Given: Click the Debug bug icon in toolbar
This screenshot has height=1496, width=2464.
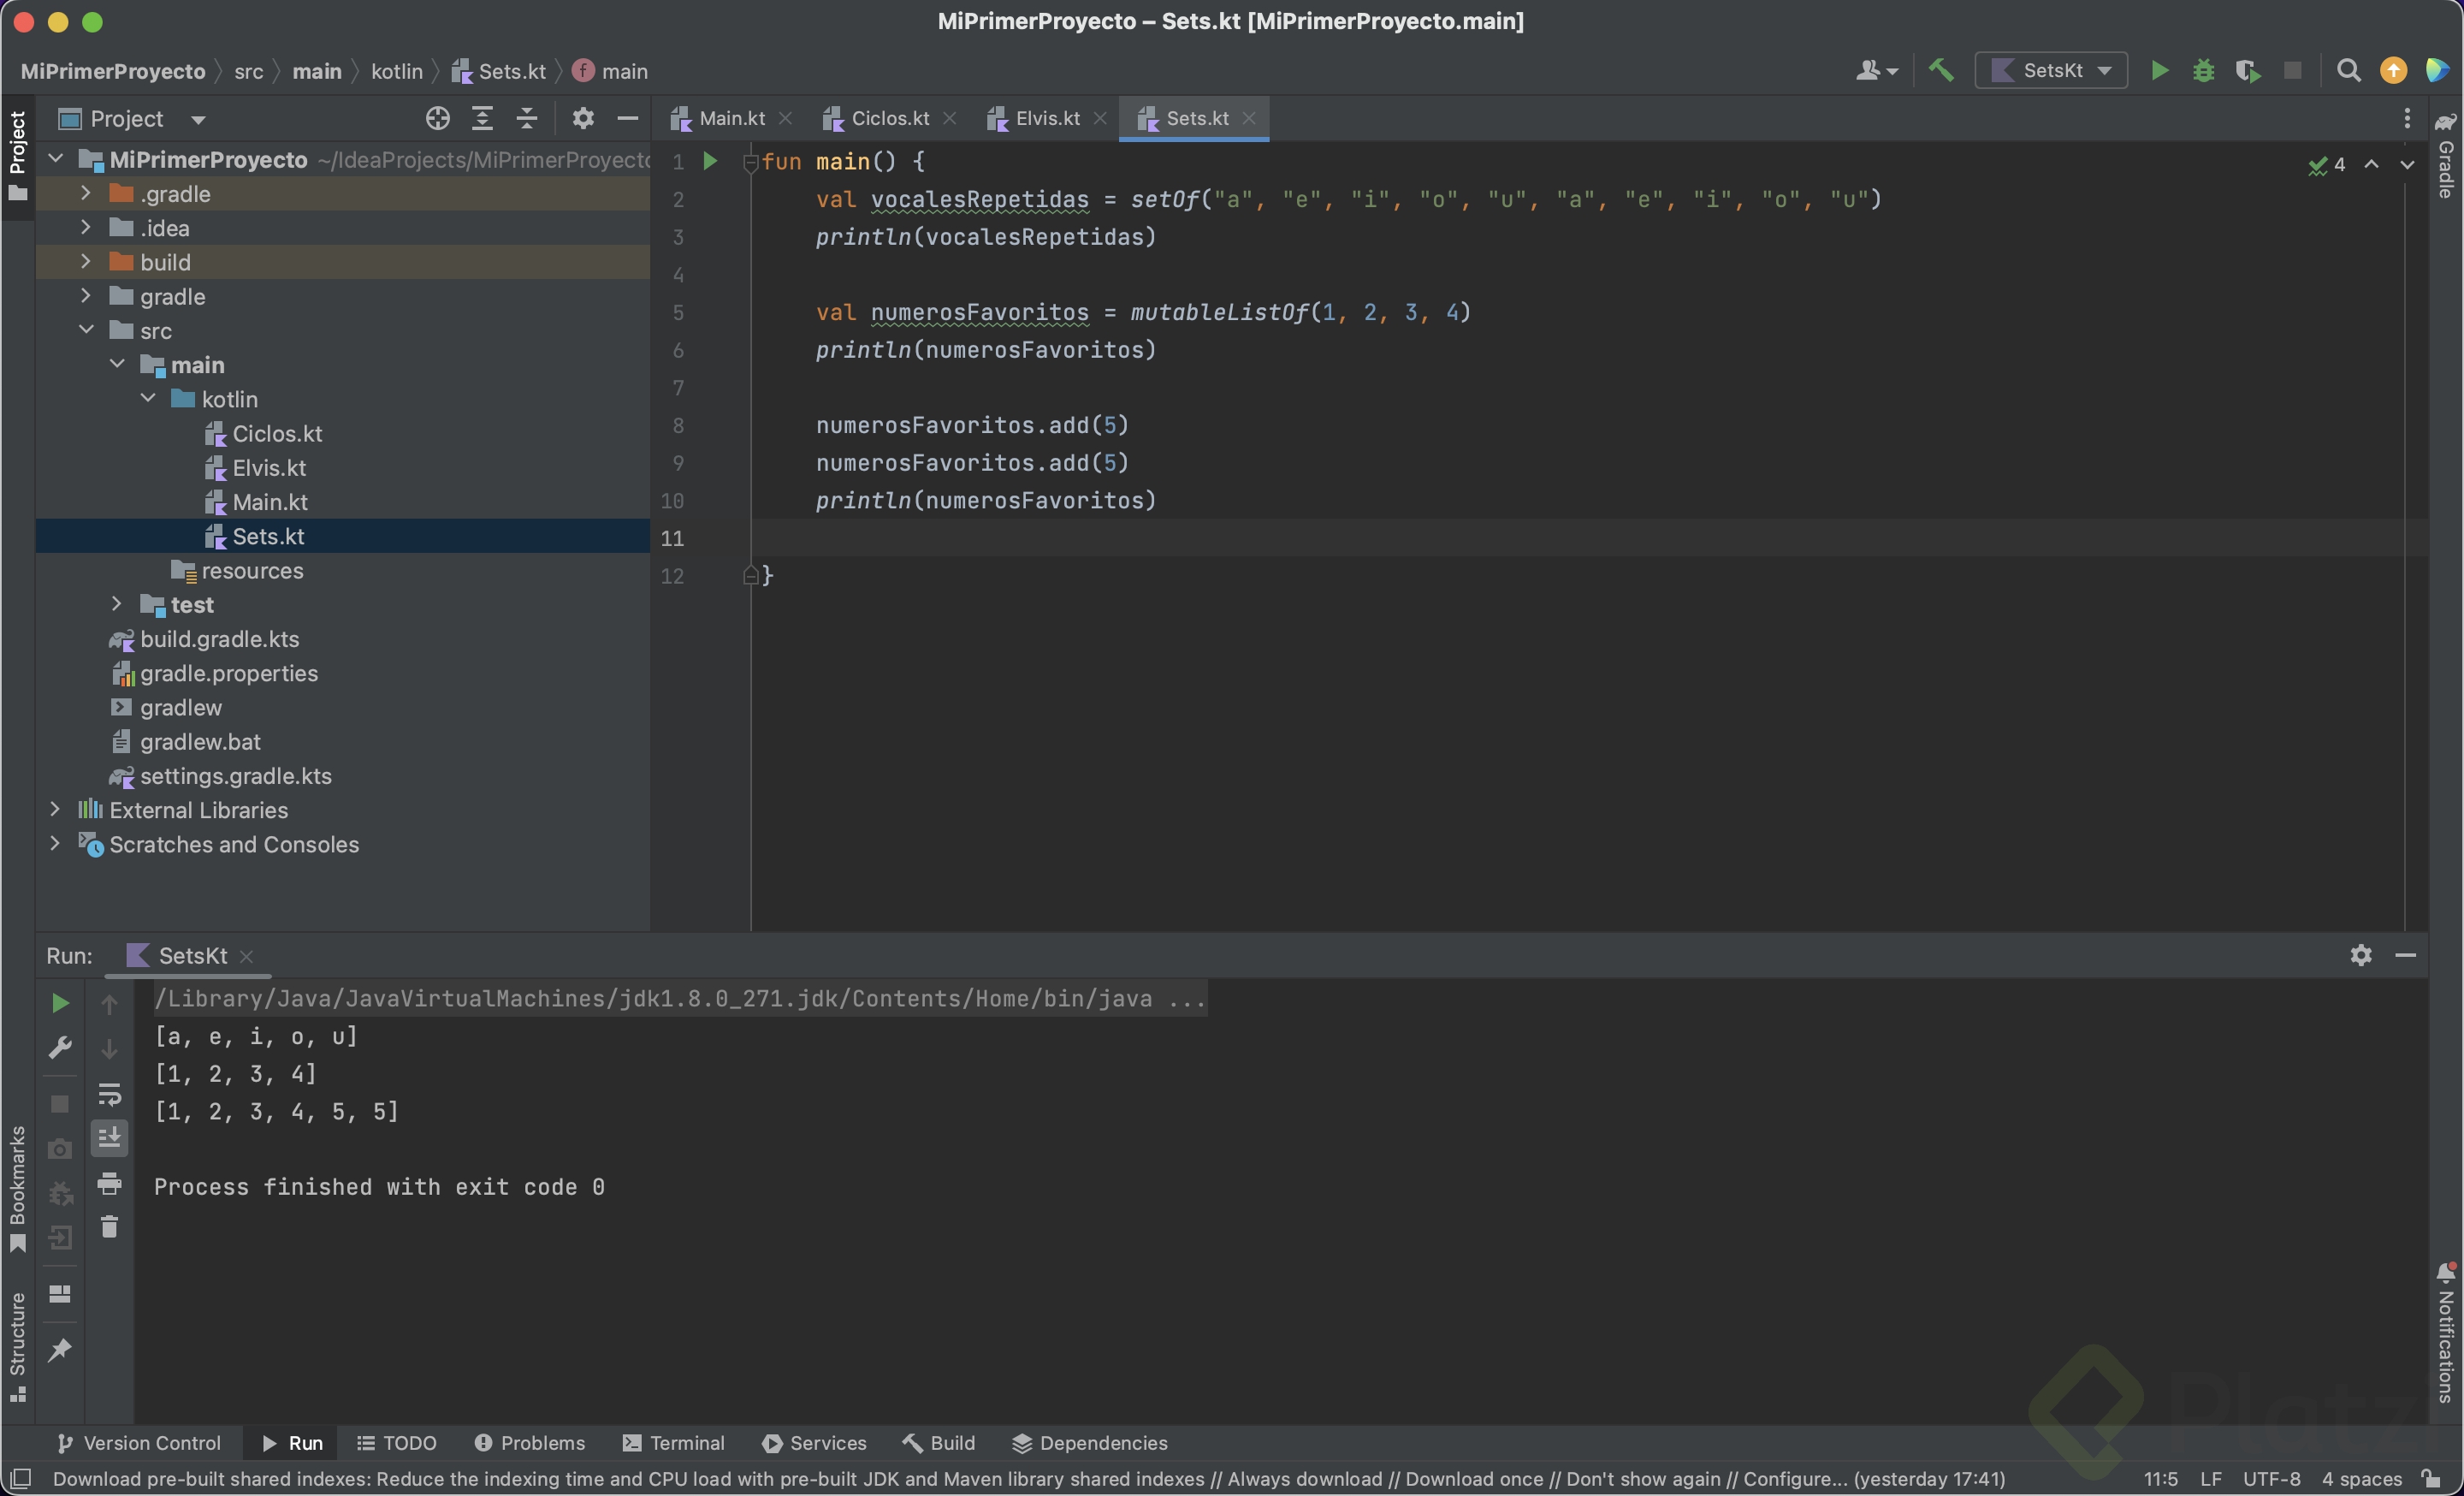Looking at the screenshot, I should [2203, 71].
